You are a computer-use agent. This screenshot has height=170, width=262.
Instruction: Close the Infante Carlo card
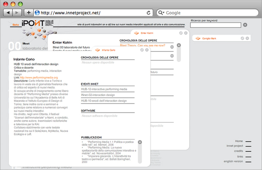pos(147,50)
